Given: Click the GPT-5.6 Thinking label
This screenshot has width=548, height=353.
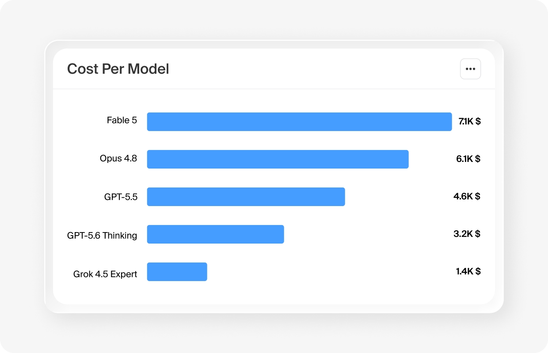Looking at the screenshot, I should [x=102, y=236].
